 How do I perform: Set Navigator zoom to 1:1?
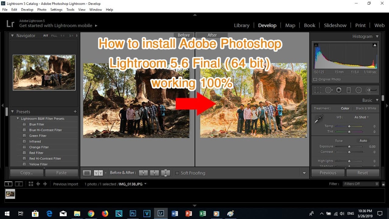pyautogui.click(x=63, y=36)
